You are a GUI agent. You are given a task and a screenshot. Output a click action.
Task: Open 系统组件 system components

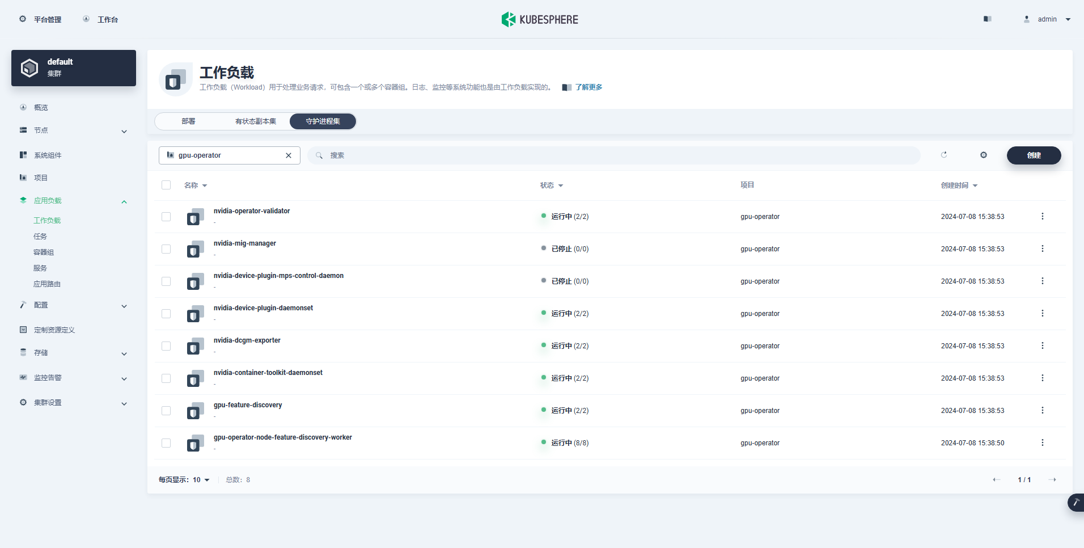[x=48, y=155]
